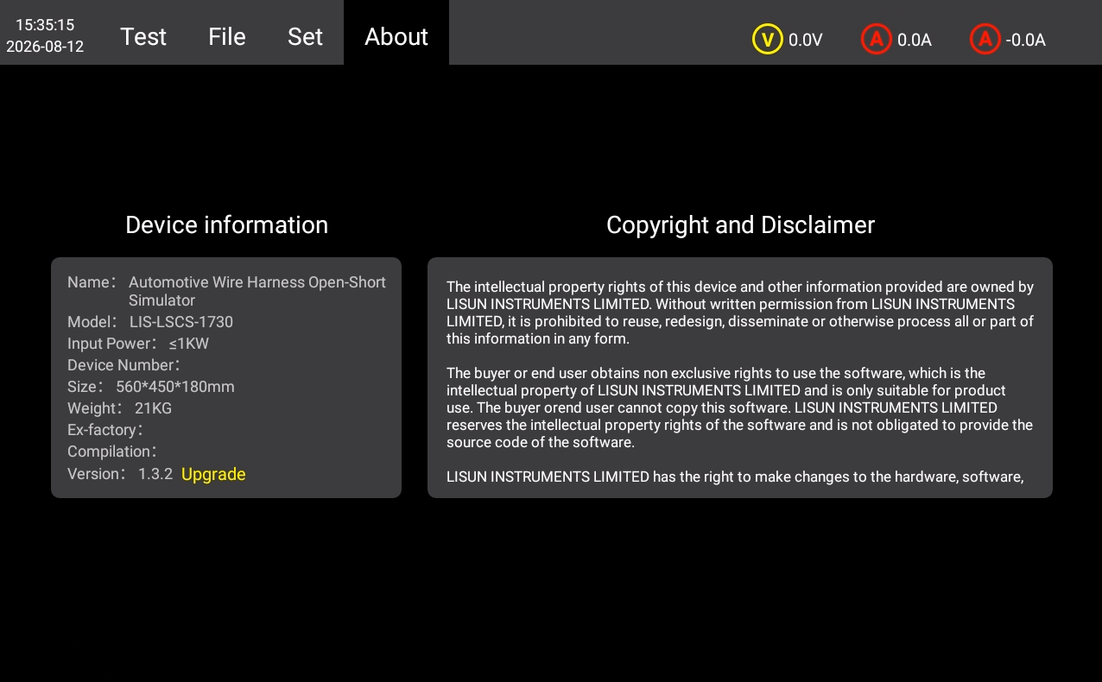
Task: Click the first disclaimer paragraph about intellectual property
Action: [740, 313]
